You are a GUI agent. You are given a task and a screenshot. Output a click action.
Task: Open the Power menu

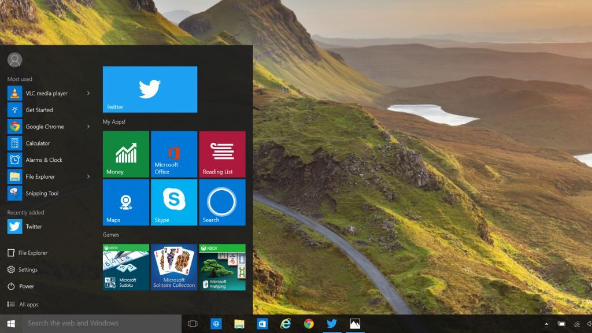23,286
